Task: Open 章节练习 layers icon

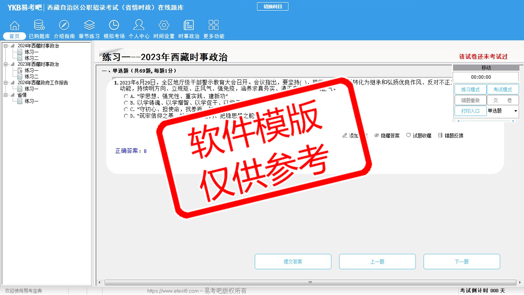Action: coord(89,25)
